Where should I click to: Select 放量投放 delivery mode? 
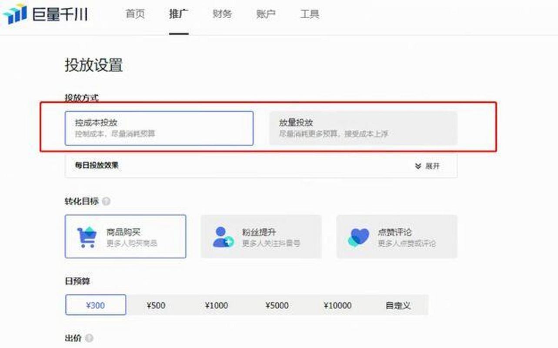[x=363, y=128]
